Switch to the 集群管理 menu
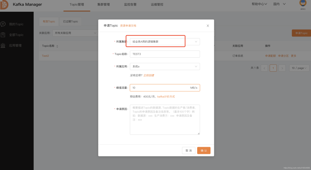This screenshot has width=311, height=170. coord(103,5)
